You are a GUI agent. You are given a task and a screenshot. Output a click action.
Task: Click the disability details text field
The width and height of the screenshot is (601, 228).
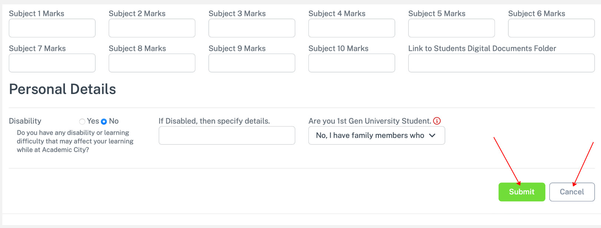tap(227, 135)
